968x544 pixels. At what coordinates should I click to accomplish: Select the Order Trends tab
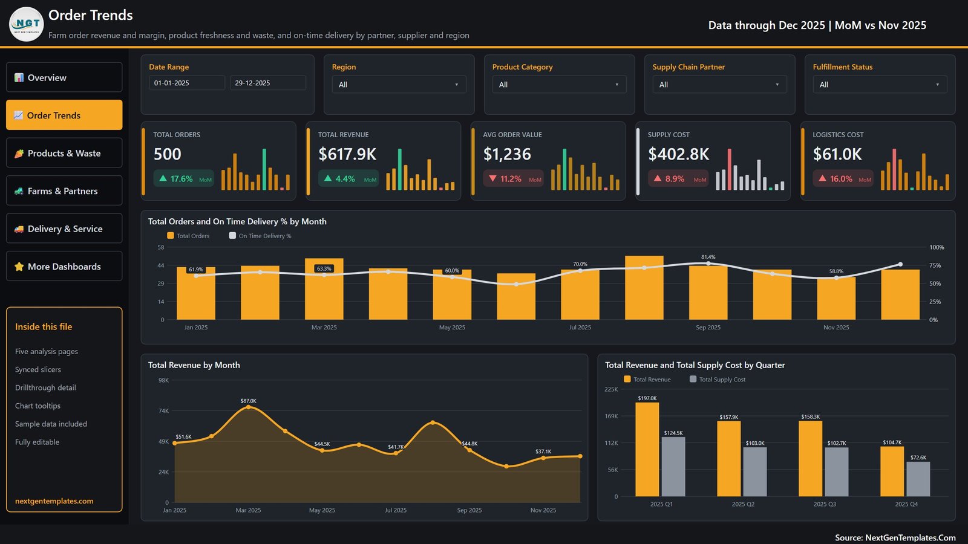pyautogui.click(x=64, y=115)
